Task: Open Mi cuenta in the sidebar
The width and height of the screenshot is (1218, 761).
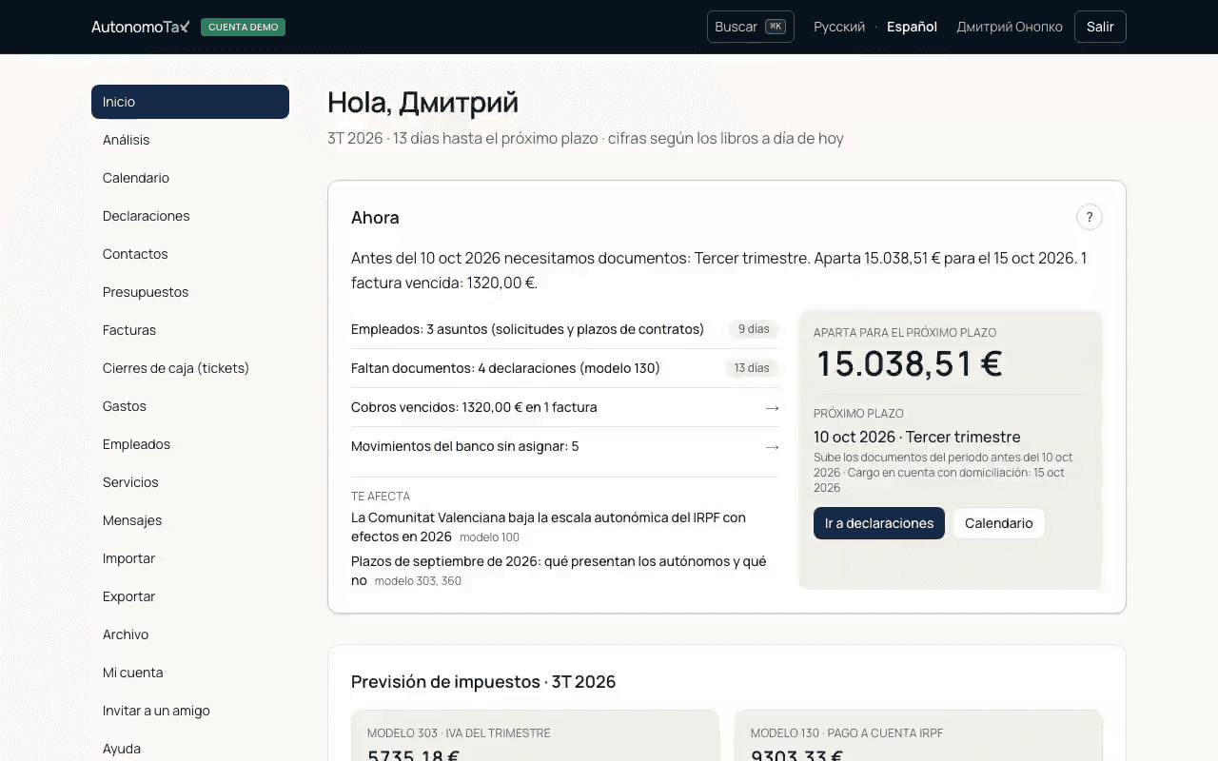Action: [190, 673]
